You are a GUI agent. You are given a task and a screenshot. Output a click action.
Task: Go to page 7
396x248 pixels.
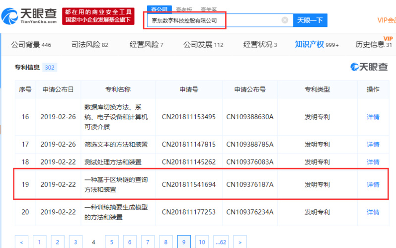pyautogui.click(x=148, y=242)
